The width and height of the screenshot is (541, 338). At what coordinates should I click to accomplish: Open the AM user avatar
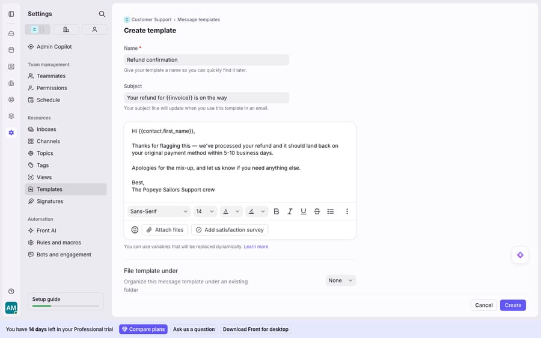click(11, 307)
